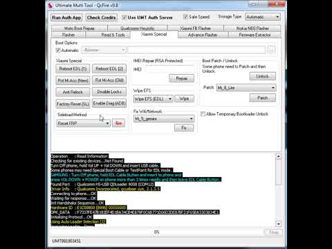Toggle the Use UMT Auth Server checkbox
Image resolution: width=332 pixels, height=249 pixels.
[x=124, y=17]
